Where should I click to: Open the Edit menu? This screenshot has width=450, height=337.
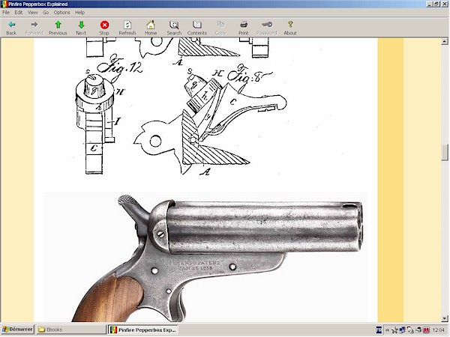click(19, 13)
